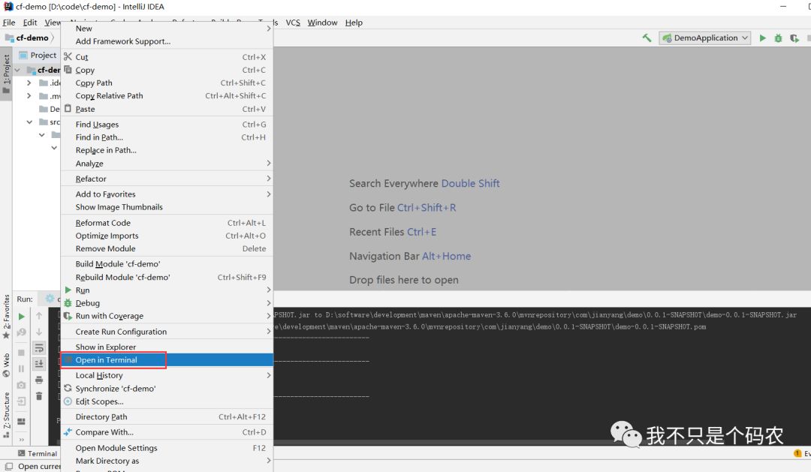Open the VCS menu
811x472 pixels.
[293, 23]
